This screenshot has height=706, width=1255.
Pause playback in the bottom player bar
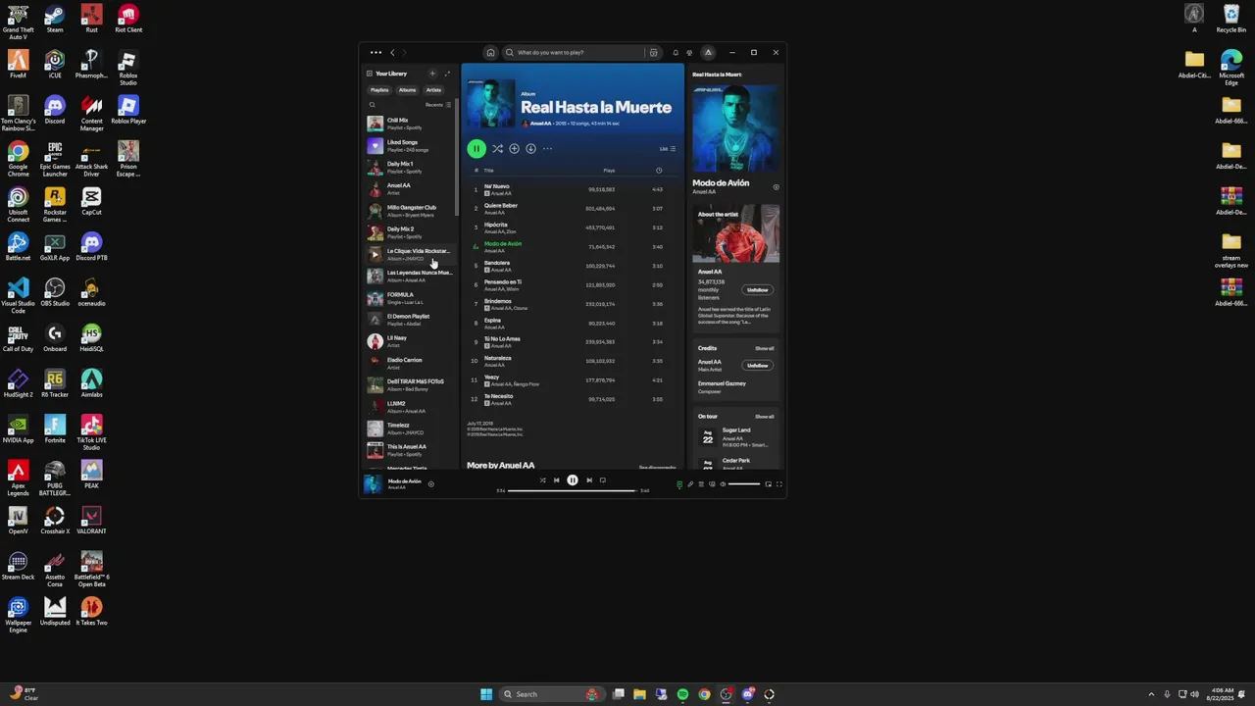pos(573,480)
